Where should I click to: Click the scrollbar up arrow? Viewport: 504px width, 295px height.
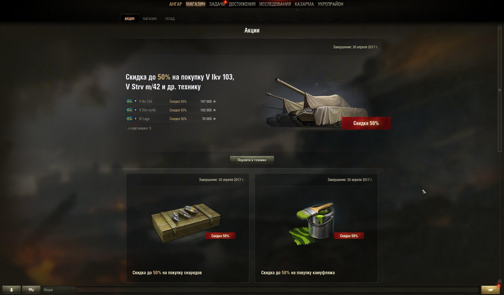click(x=500, y=27)
